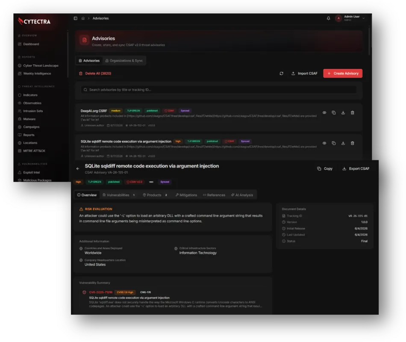Click the refresh advisories icon
Image resolution: width=406 pixels, height=342 pixels.
(x=282, y=74)
